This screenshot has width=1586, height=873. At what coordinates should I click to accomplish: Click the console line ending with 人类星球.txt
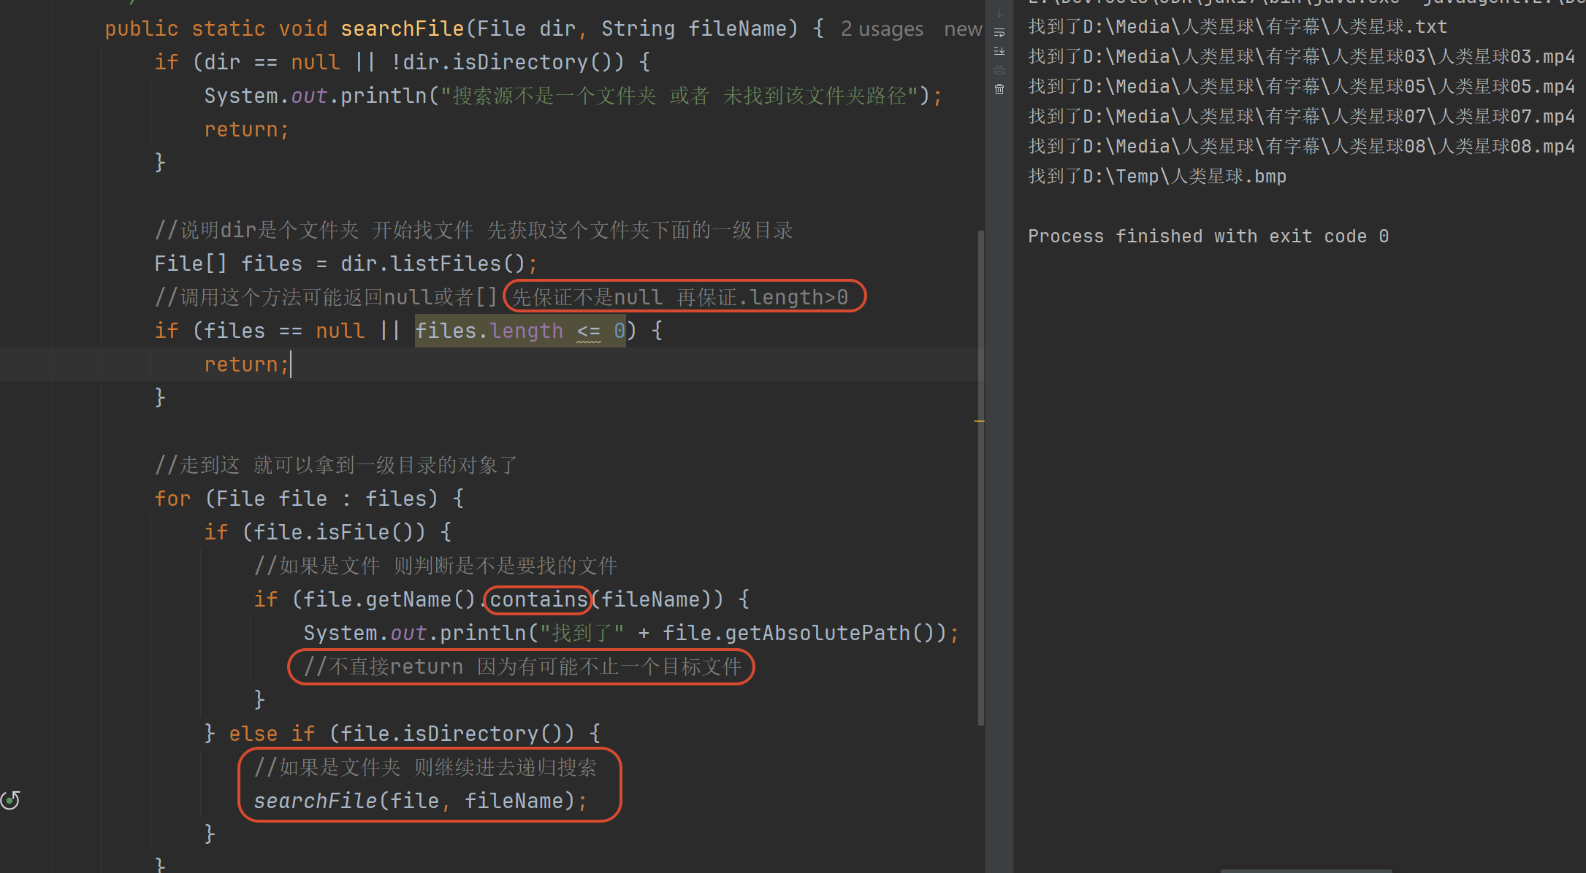pos(1238,27)
